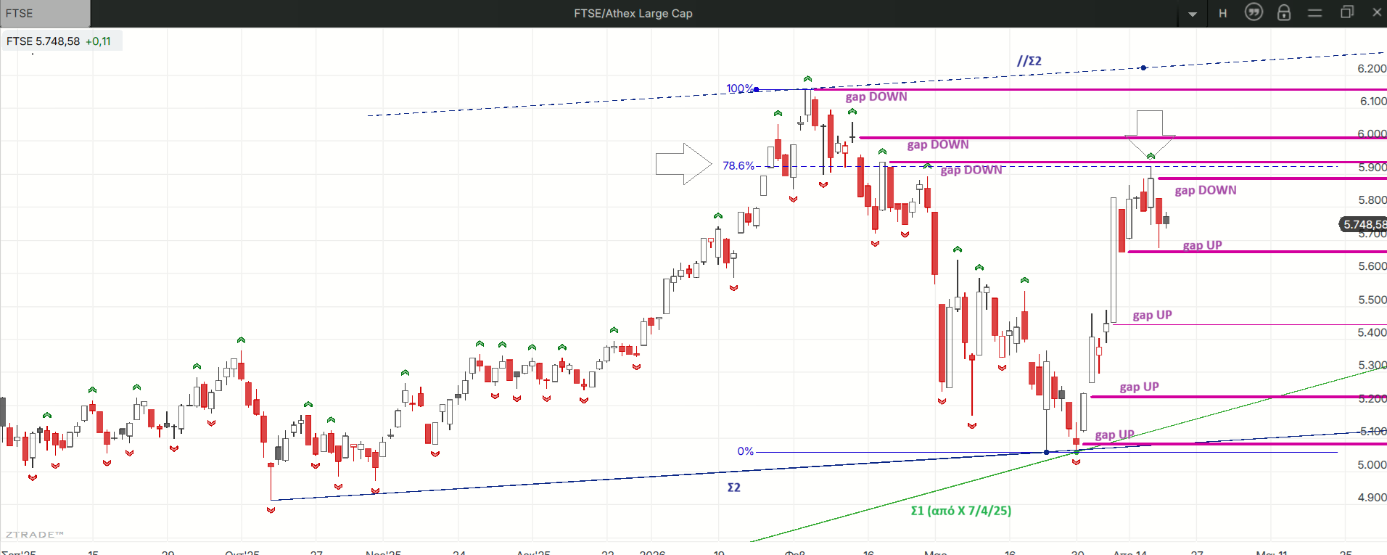1387x555 pixels.
Task: Select the FTSE 5.748,58 legend label
Action: [x=59, y=41]
